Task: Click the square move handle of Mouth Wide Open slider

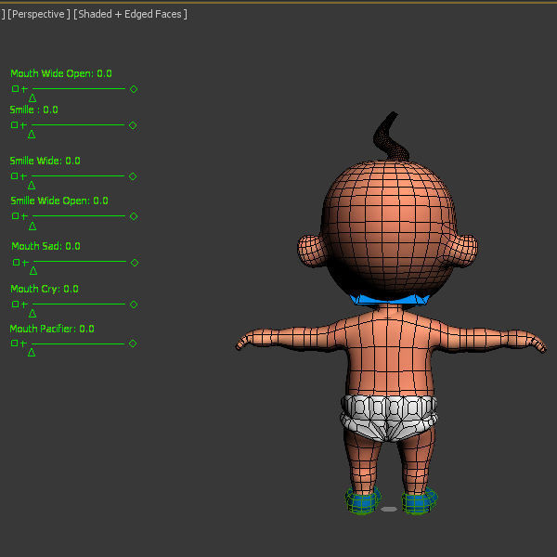Action: pos(15,89)
